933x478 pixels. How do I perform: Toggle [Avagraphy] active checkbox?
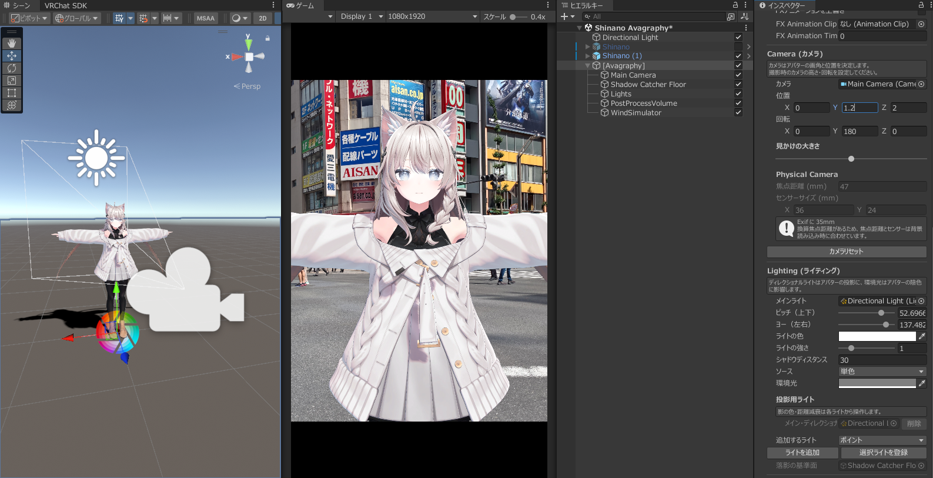click(x=738, y=65)
